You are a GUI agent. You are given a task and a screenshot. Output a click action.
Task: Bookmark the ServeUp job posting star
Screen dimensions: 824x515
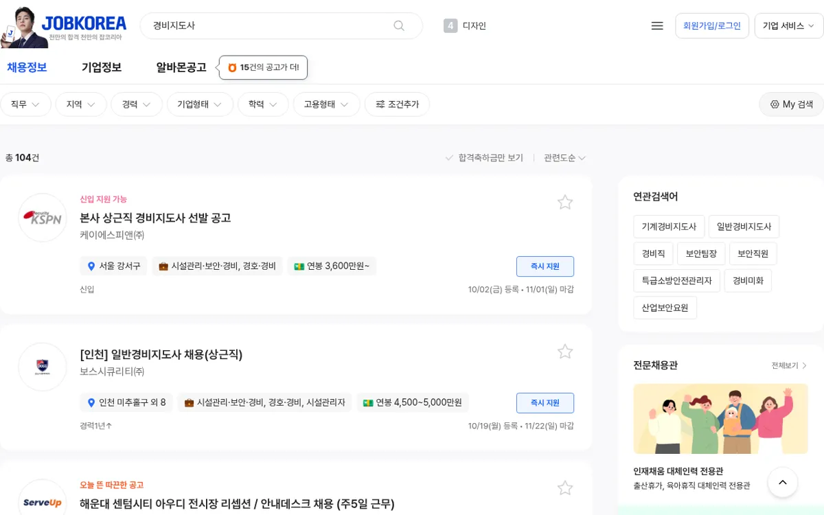pyautogui.click(x=565, y=488)
